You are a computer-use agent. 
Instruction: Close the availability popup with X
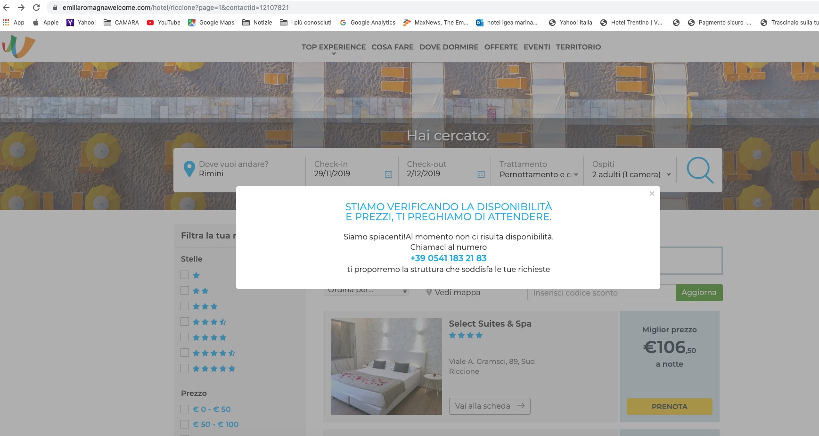click(x=652, y=193)
